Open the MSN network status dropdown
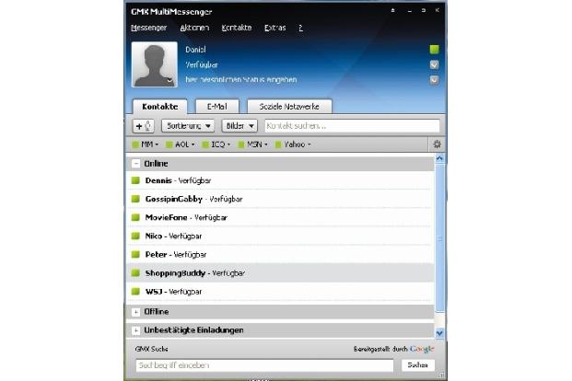The width and height of the screenshot is (572, 381). click(x=252, y=144)
